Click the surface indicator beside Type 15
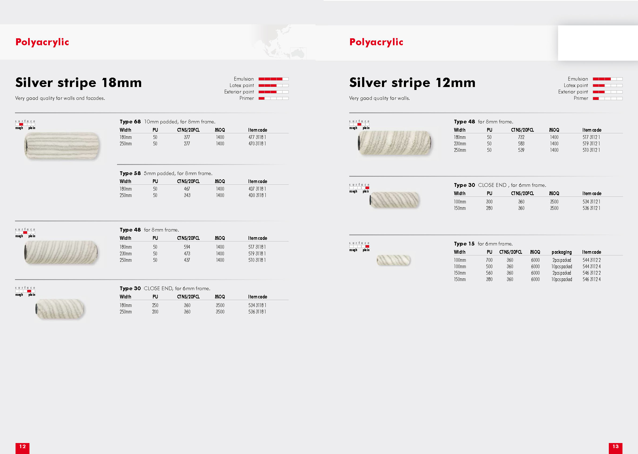This screenshot has width=638, height=454. pos(359,247)
